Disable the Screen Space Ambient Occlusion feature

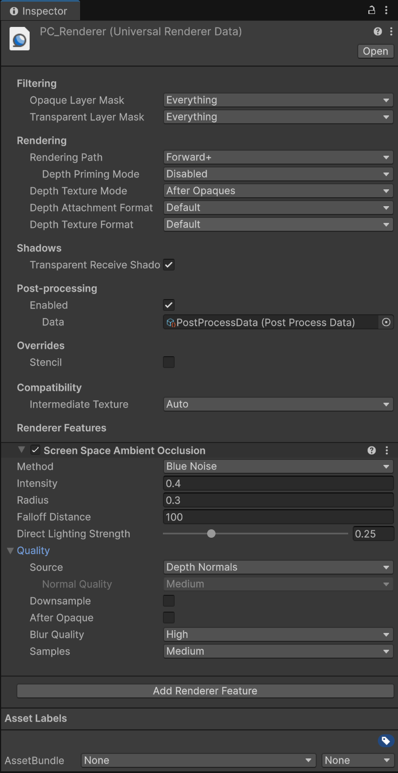(35, 450)
